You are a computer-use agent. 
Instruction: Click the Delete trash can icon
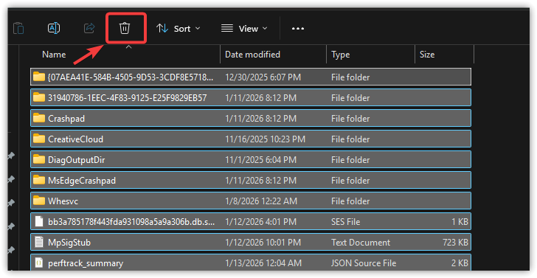(125, 28)
